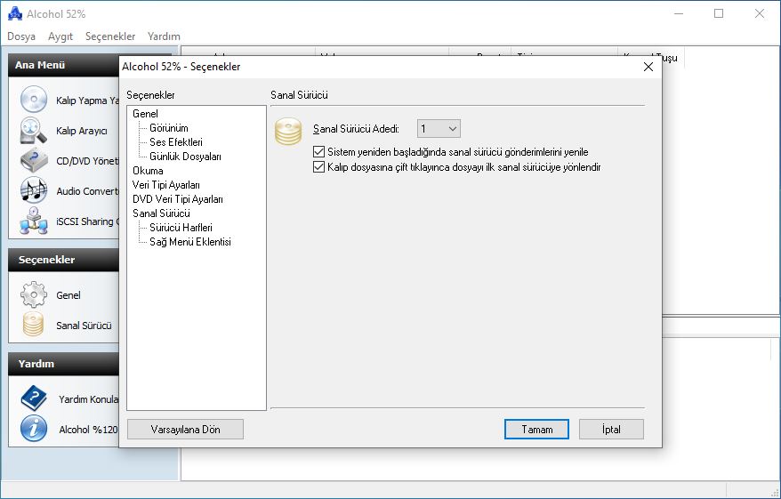Select Görünüm in the options tree

[169, 128]
